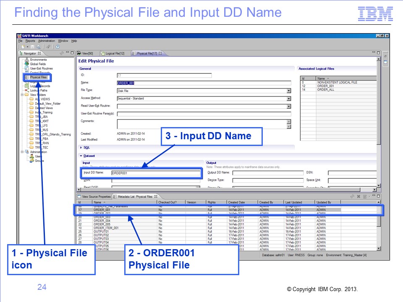The image size is (403, 302).
Task: Select ORDER_ALL in Associated Logical Files
Action: [338, 90]
